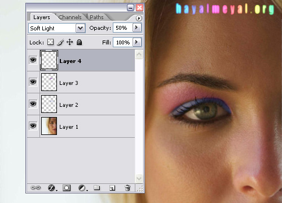The width and height of the screenshot is (282, 203).
Task: Create a new layer group folder
Action: 97,188
